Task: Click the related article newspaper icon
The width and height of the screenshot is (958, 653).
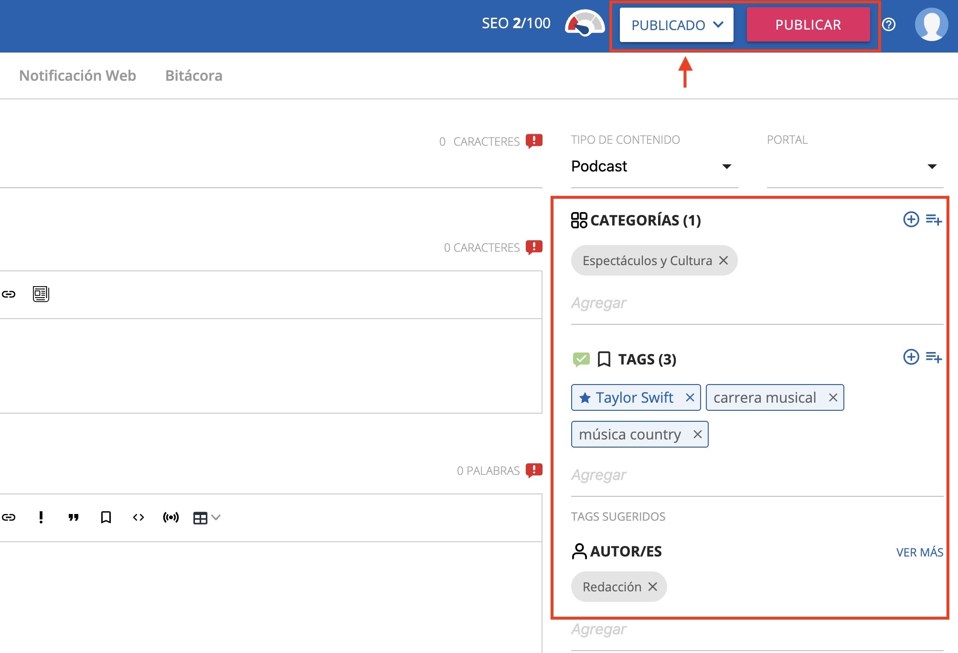Action: click(x=41, y=294)
